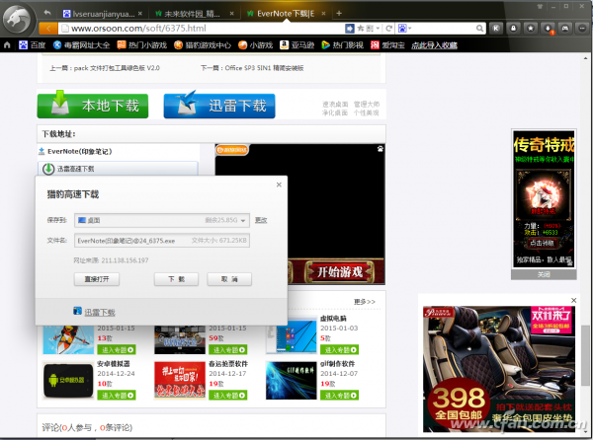This screenshot has height=440, width=593.
Task: Click the K toolbar icon
Action: [496, 29]
